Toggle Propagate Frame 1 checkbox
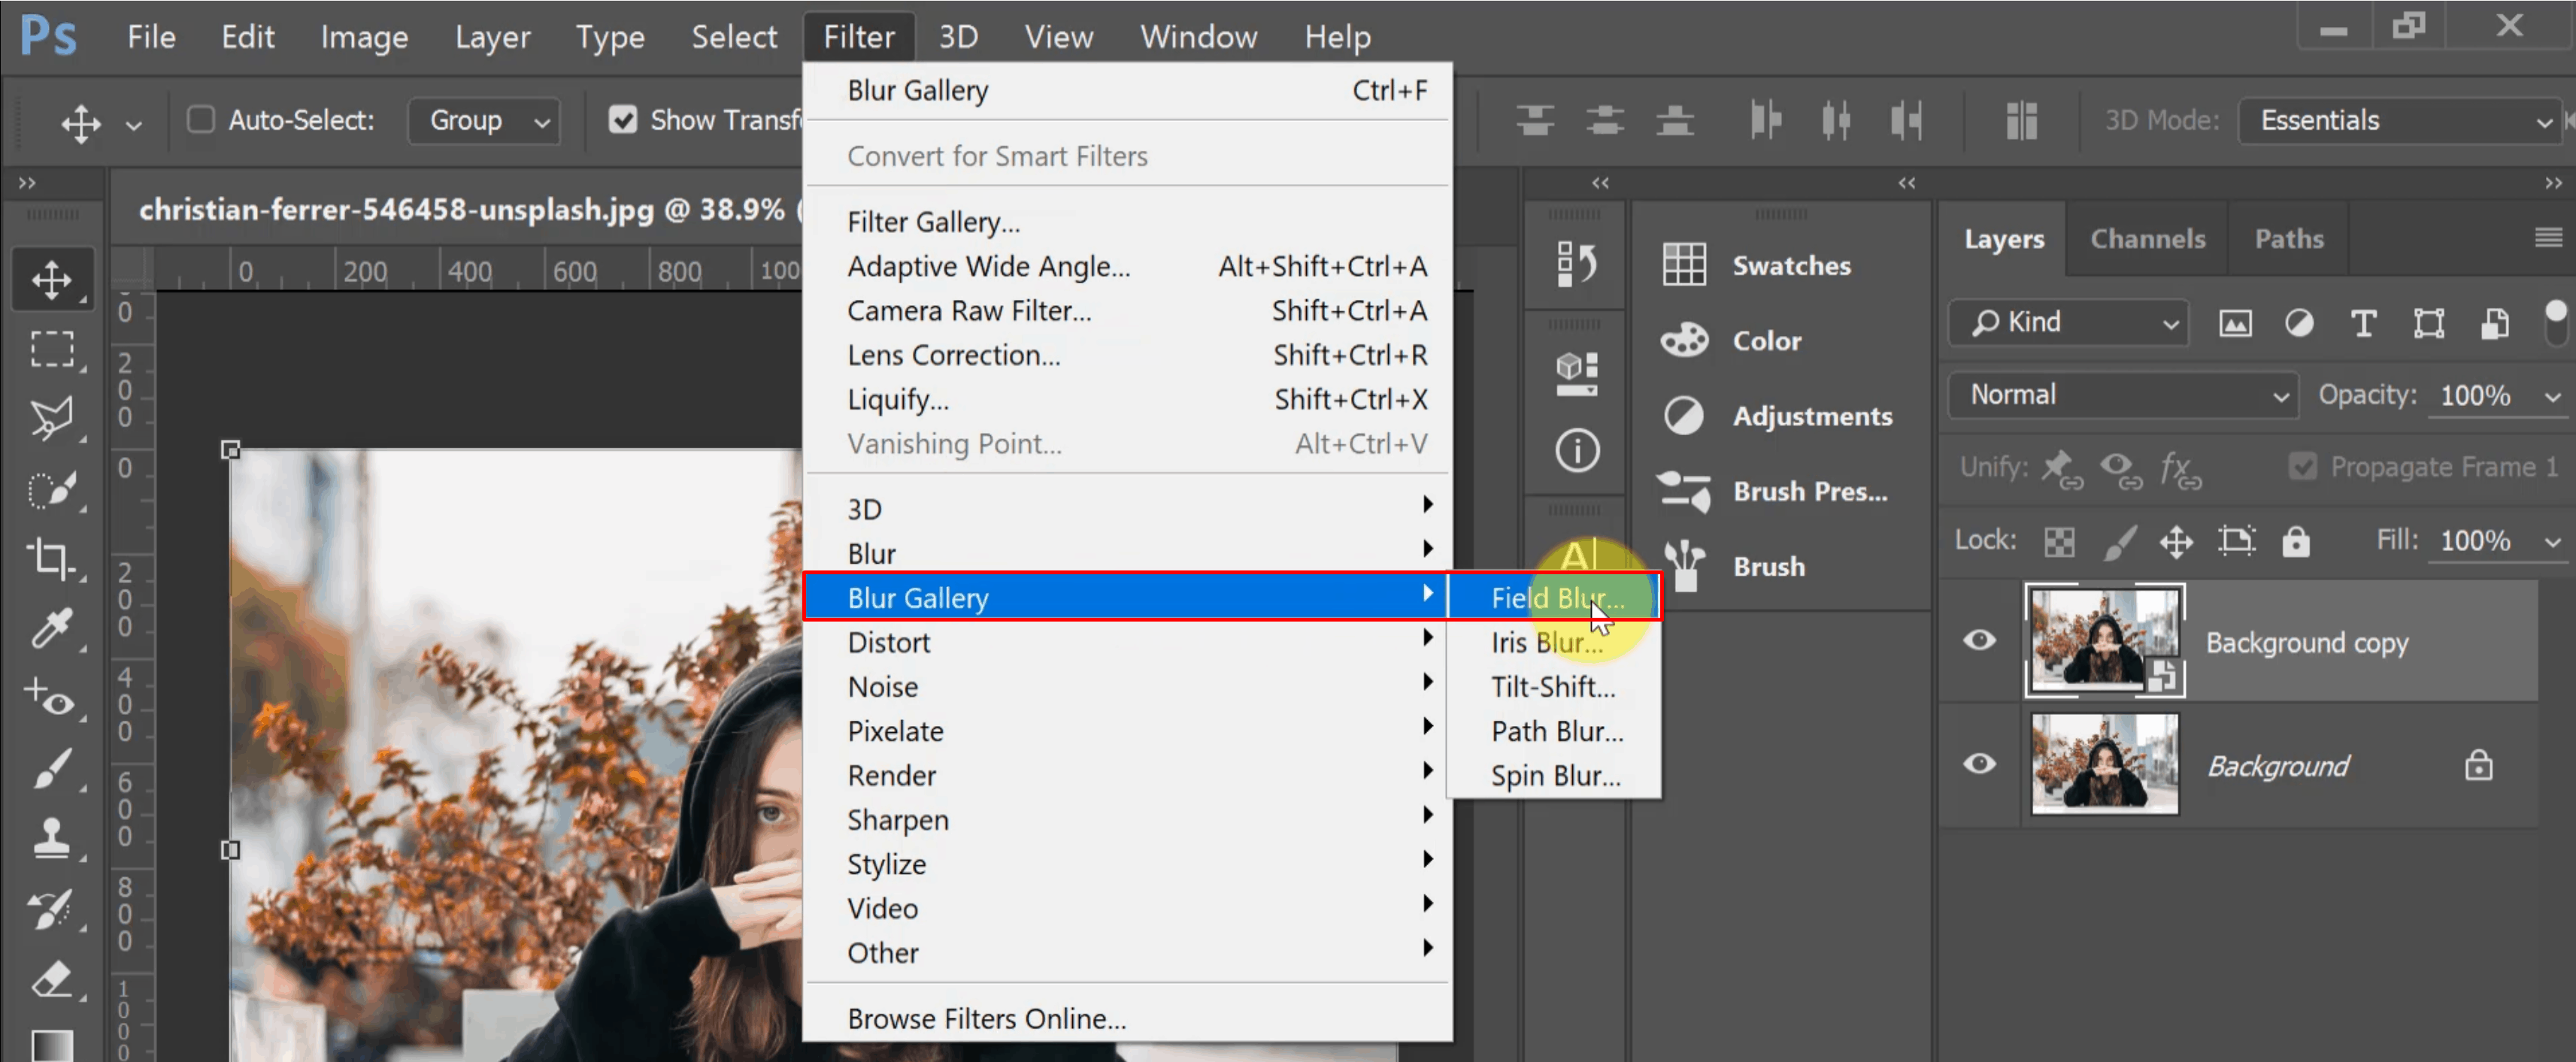Image resolution: width=2576 pixels, height=1062 pixels. [x=2302, y=466]
